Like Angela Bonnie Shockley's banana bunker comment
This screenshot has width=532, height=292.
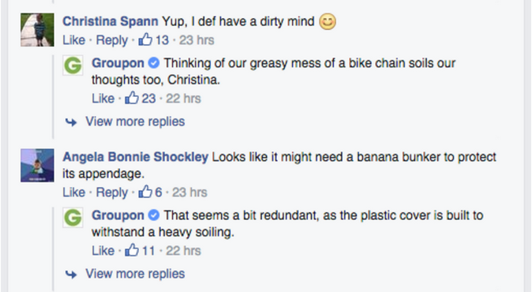coord(73,192)
